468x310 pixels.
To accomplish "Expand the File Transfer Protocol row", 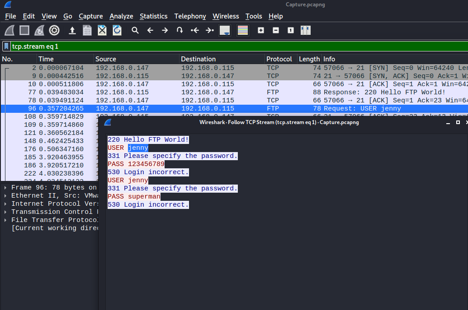I will point(5,220).
